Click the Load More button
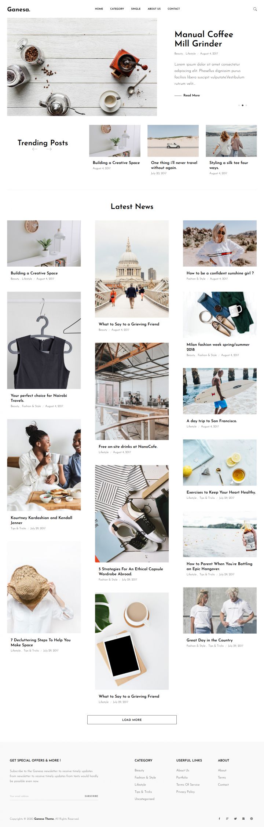 132,720
